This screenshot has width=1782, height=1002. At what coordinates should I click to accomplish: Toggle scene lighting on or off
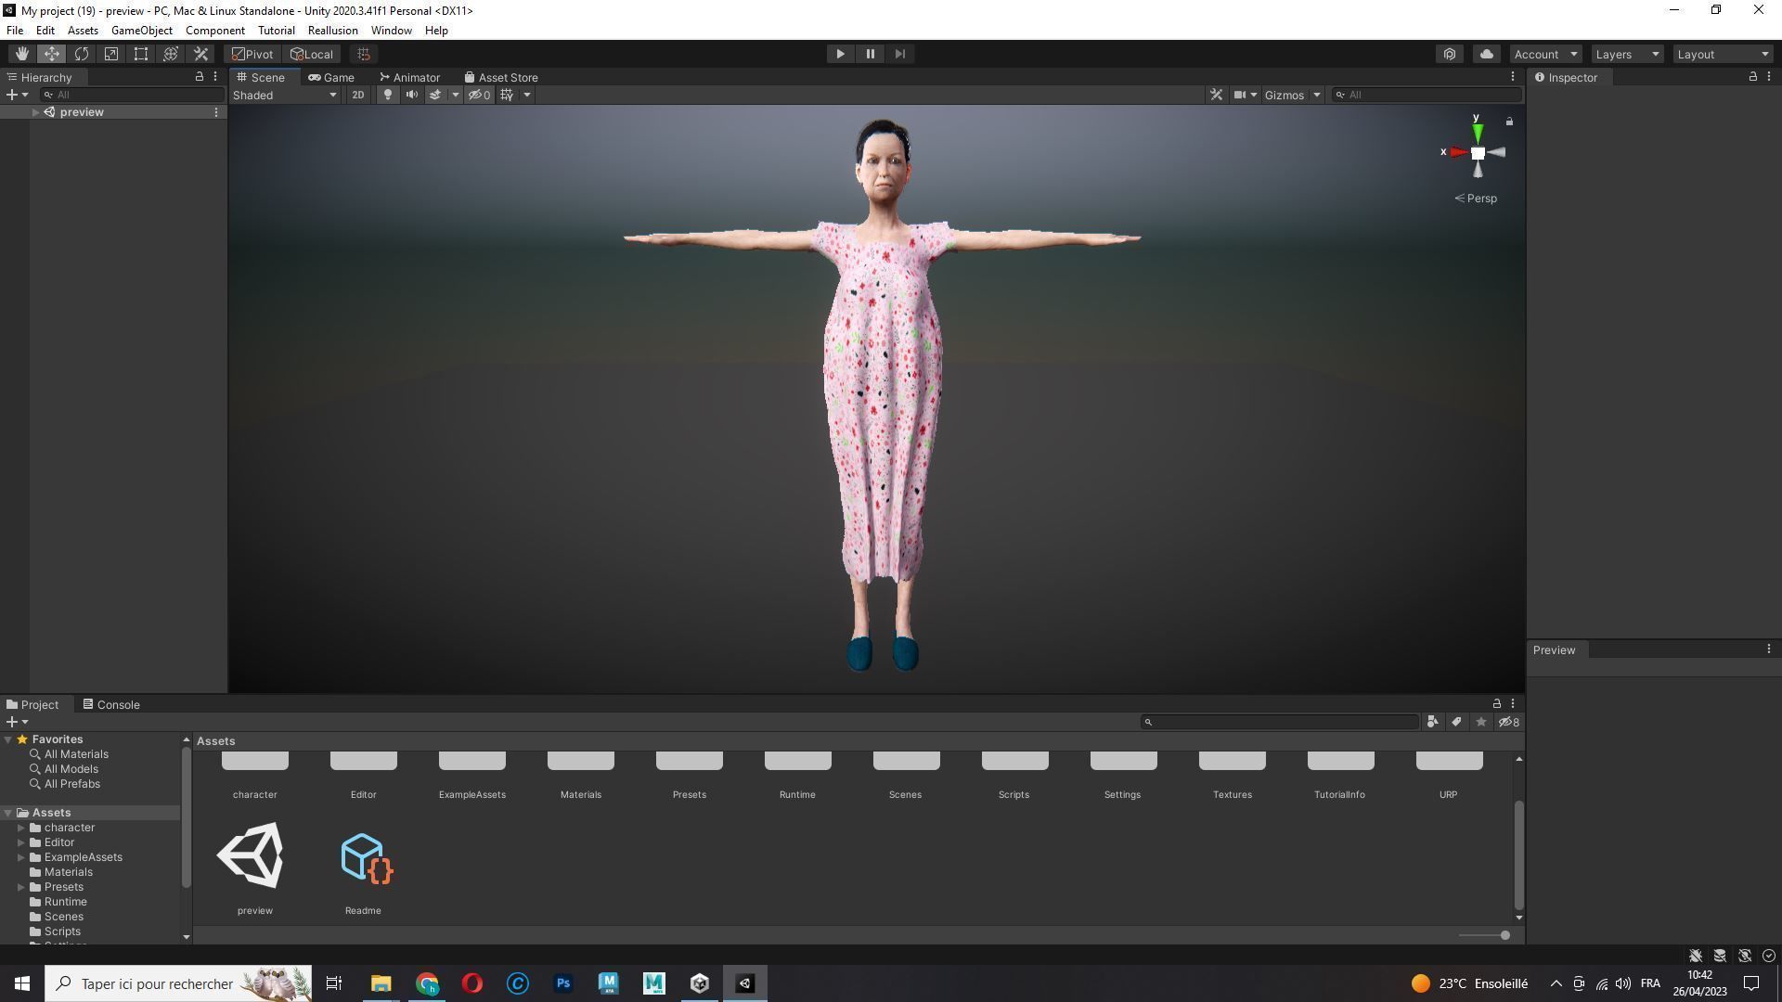click(388, 95)
